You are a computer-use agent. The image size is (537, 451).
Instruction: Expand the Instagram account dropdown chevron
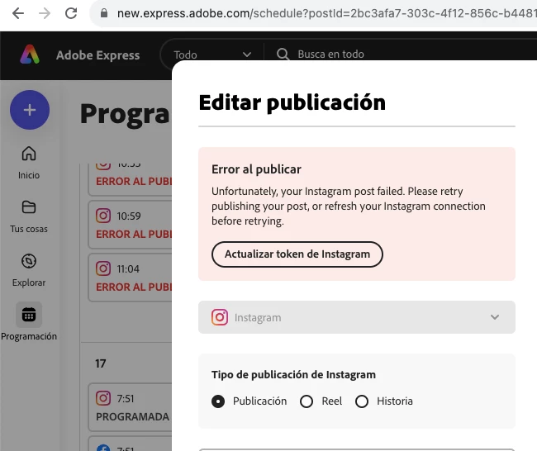tap(495, 317)
